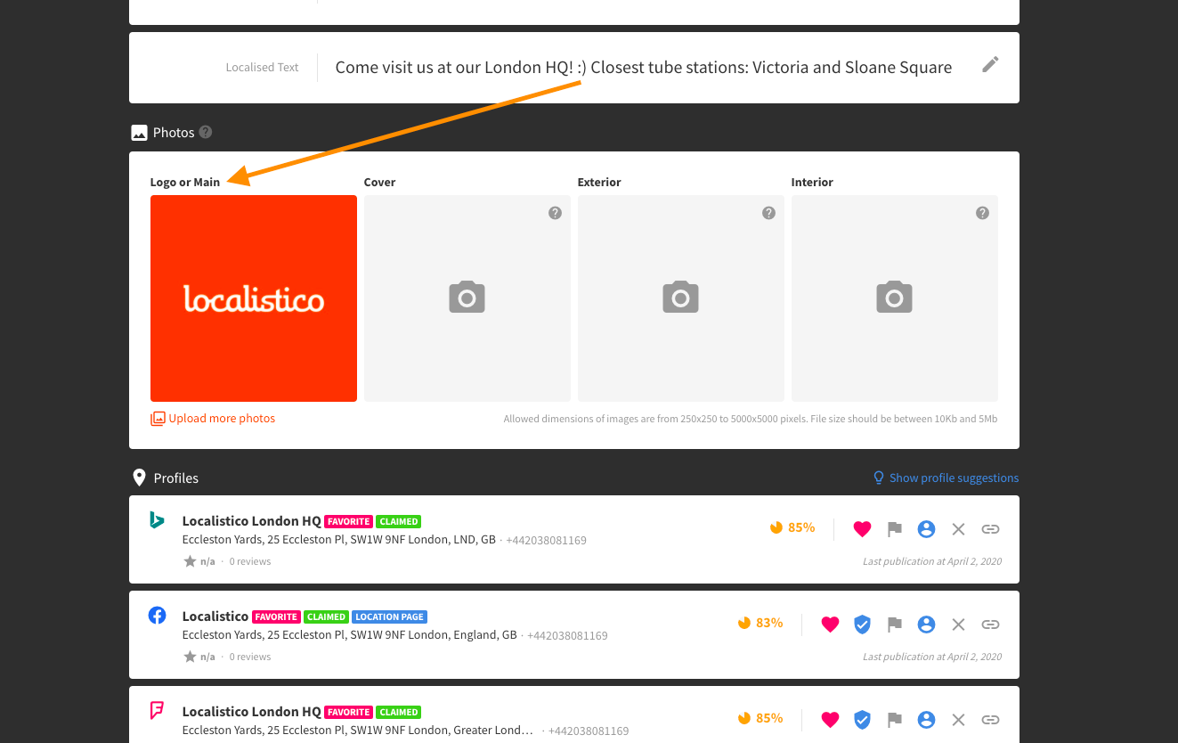Remove the Facebook profile with the X icon
Image resolution: width=1178 pixels, height=743 pixels.
point(958,625)
